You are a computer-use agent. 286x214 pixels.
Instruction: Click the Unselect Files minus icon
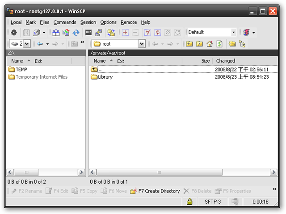(x=135, y=33)
